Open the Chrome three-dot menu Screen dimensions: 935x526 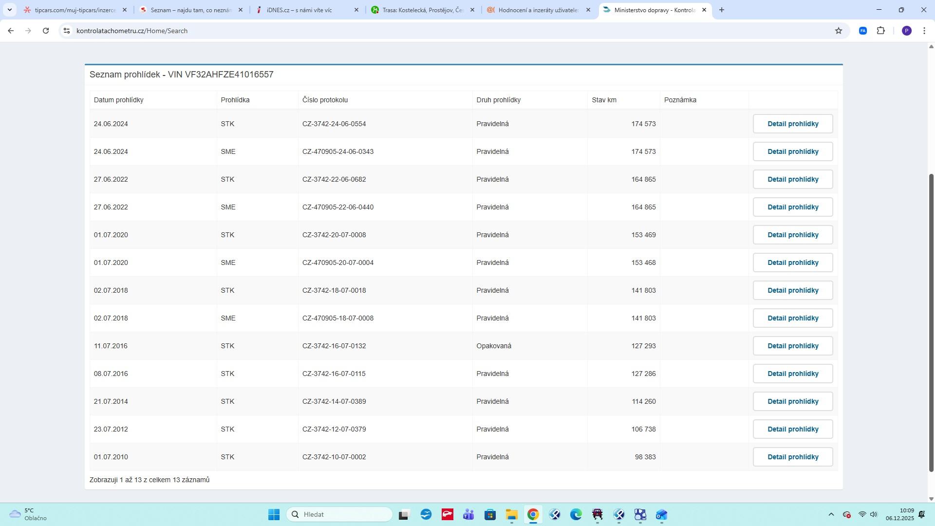tap(924, 31)
